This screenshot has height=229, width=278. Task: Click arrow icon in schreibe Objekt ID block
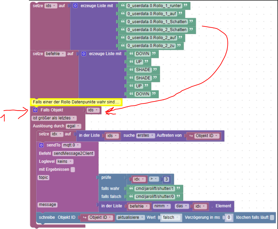coord(85,218)
